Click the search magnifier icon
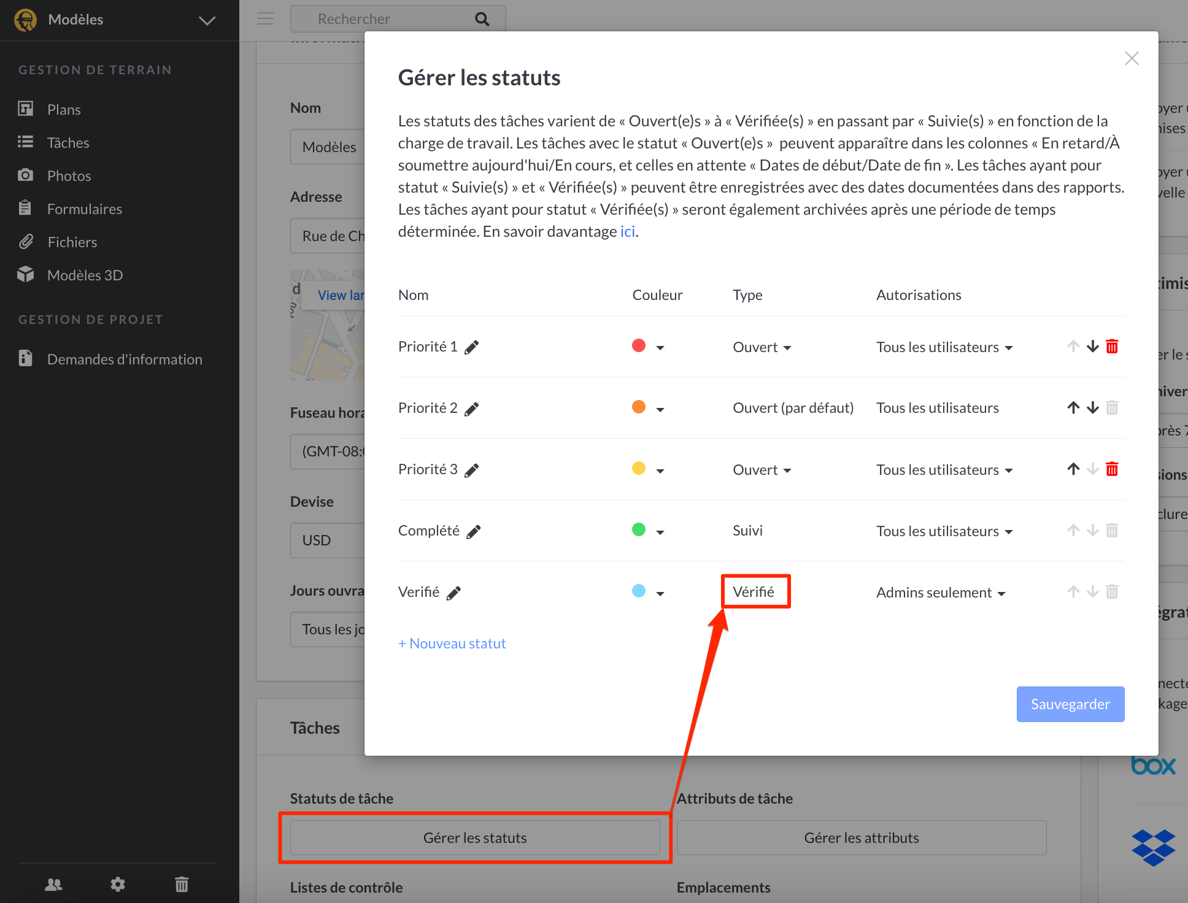This screenshot has height=903, width=1188. [482, 19]
